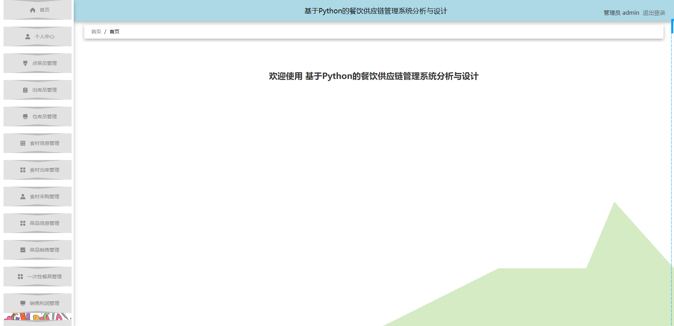The width and height of the screenshot is (674, 326).
Task: Click the 管理员 admin account label
Action: (621, 13)
